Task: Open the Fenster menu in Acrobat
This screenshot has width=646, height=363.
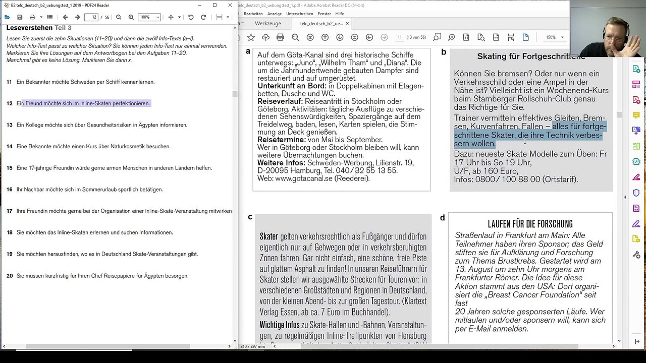Action: tap(324, 14)
